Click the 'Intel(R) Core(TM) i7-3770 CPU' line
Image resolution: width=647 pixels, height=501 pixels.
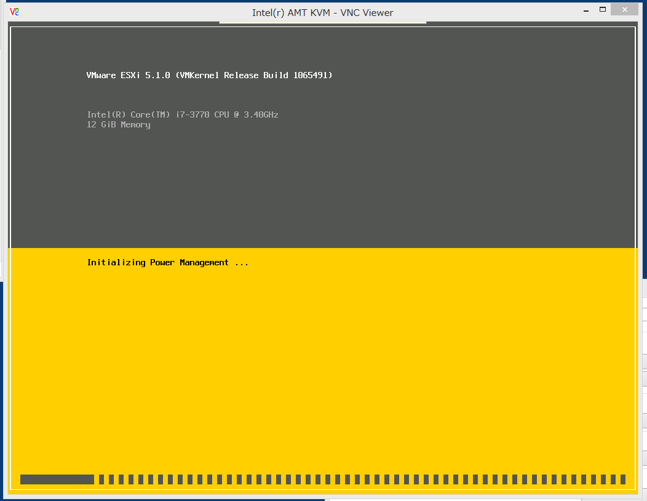183,114
